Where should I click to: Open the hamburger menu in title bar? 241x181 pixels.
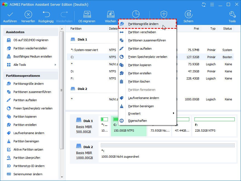212,5
